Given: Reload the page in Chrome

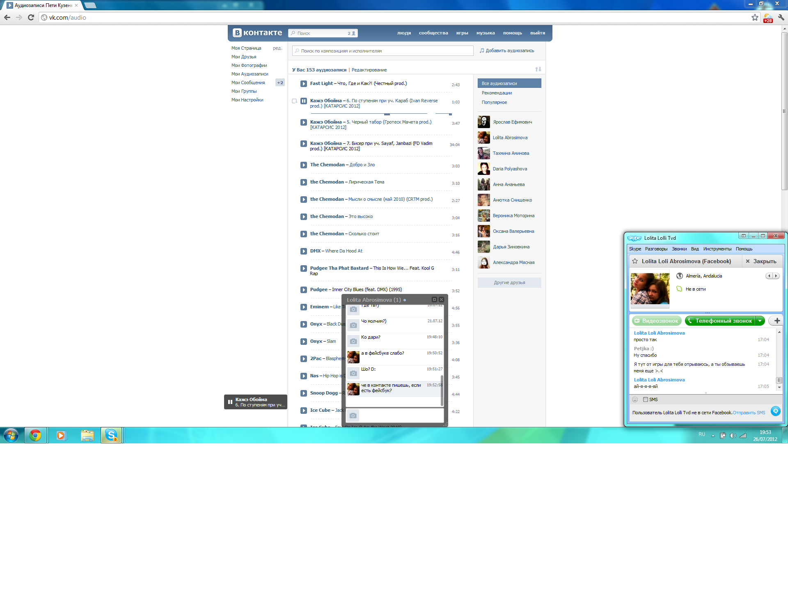Looking at the screenshot, I should (x=31, y=18).
